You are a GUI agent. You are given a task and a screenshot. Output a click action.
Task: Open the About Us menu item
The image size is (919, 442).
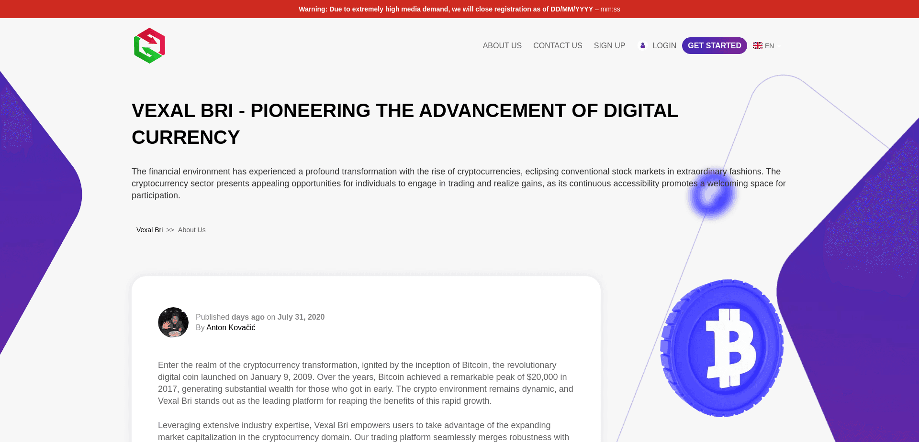(x=502, y=45)
